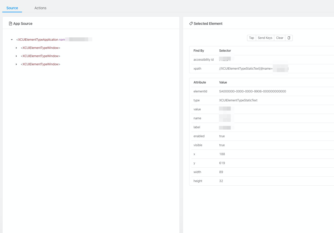This screenshot has width=334, height=233.
Task: Click the label attribute name
Action: coord(197,127)
